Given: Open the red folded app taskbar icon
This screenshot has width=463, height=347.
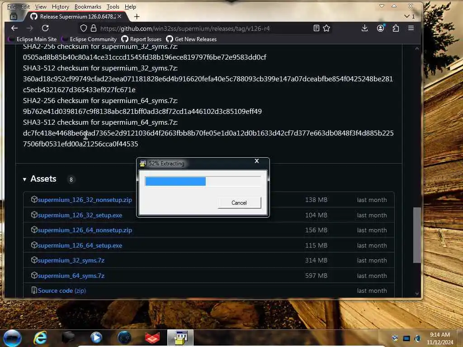Looking at the screenshot, I should [152, 338].
